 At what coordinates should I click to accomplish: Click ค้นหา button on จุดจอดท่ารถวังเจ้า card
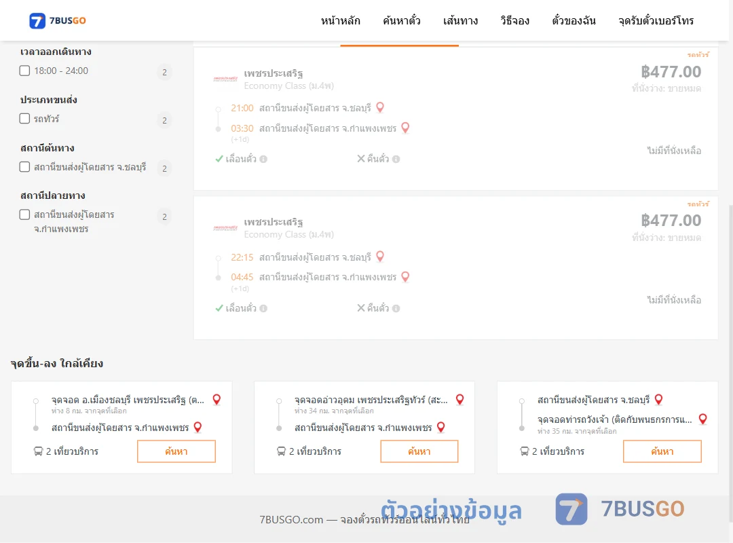662,451
